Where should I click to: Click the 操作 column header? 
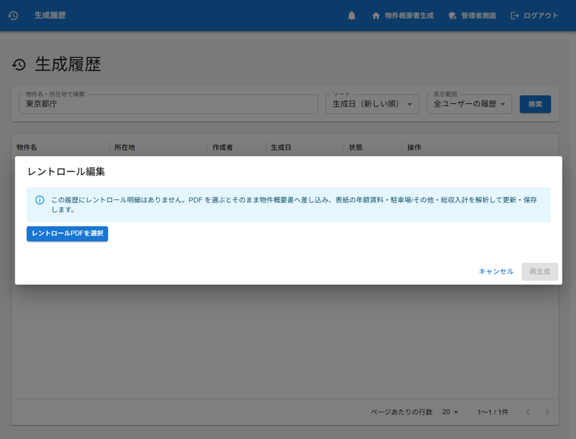(414, 148)
